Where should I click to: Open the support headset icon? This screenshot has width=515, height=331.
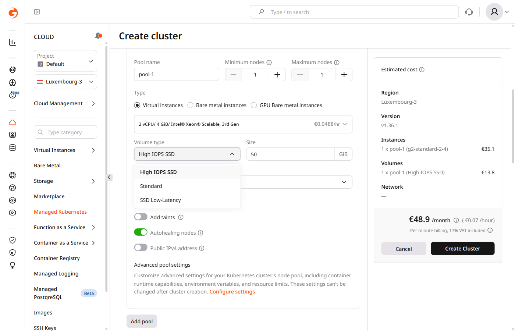pyautogui.click(x=469, y=12)
